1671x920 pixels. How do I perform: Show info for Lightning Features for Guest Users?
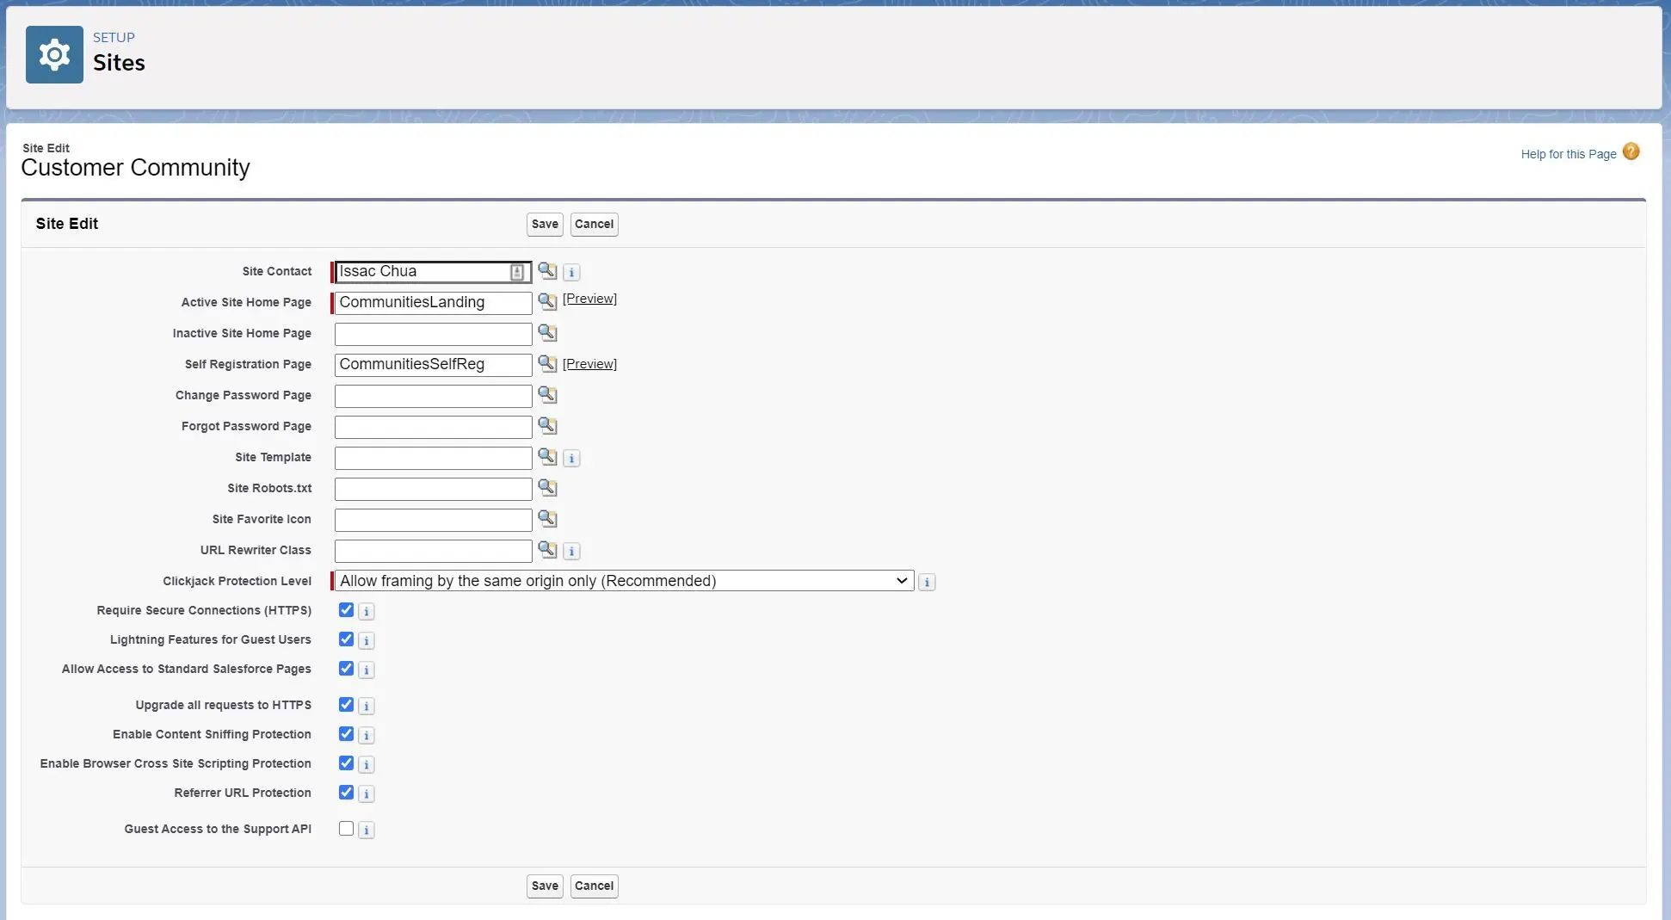[x=366, y=641]
